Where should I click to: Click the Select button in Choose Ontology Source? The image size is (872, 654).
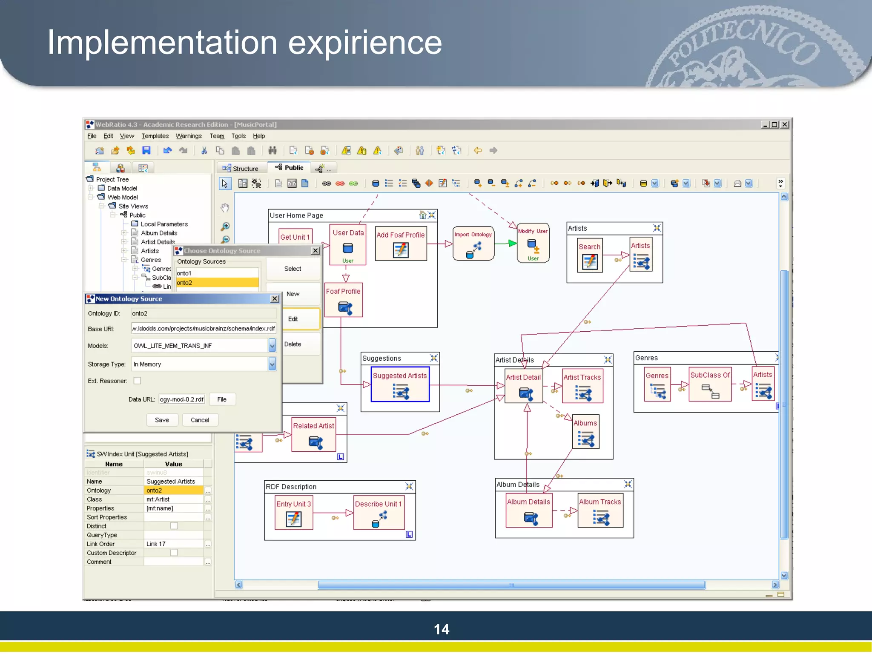click(293, 269)
